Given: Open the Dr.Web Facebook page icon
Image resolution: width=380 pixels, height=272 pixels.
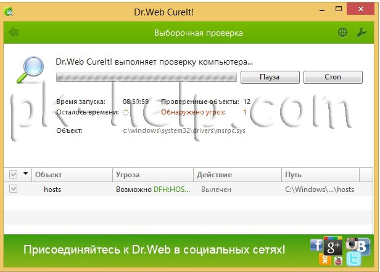Looking at the screenshot, I should (316, 245).
